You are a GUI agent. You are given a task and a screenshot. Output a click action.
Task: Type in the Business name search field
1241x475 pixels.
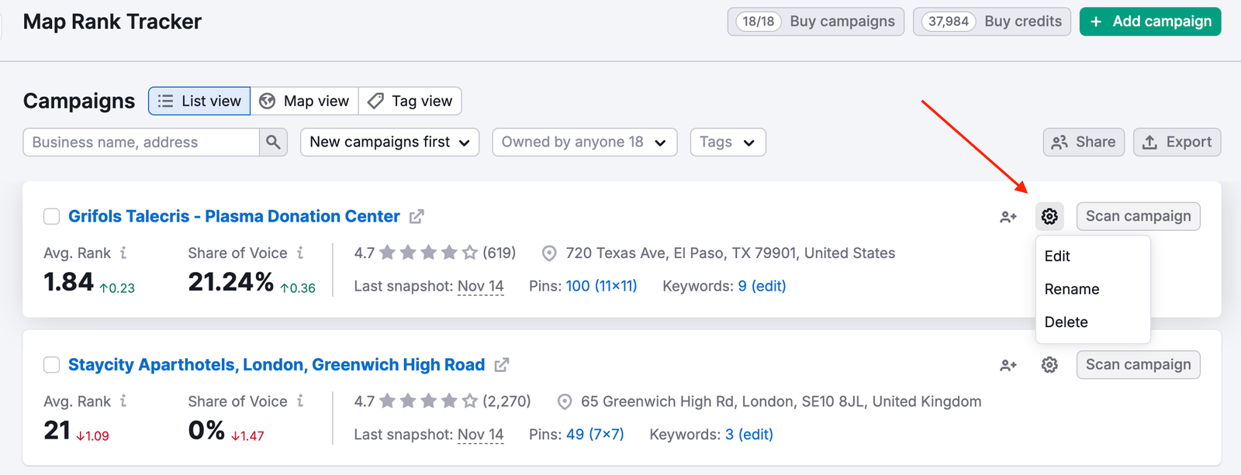[x=140, y=142]
